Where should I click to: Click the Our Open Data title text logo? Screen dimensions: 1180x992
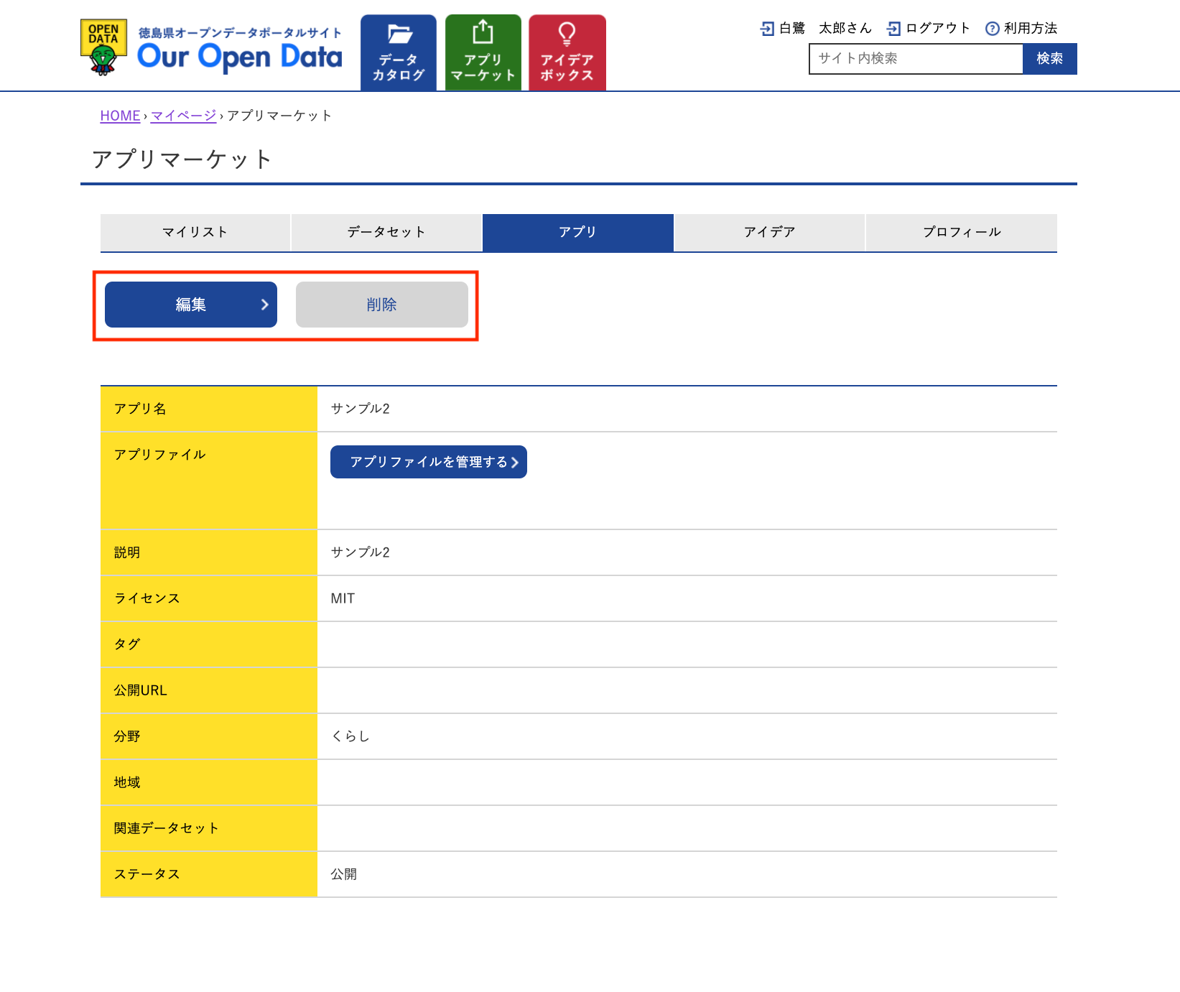click(x=240, y=57)
